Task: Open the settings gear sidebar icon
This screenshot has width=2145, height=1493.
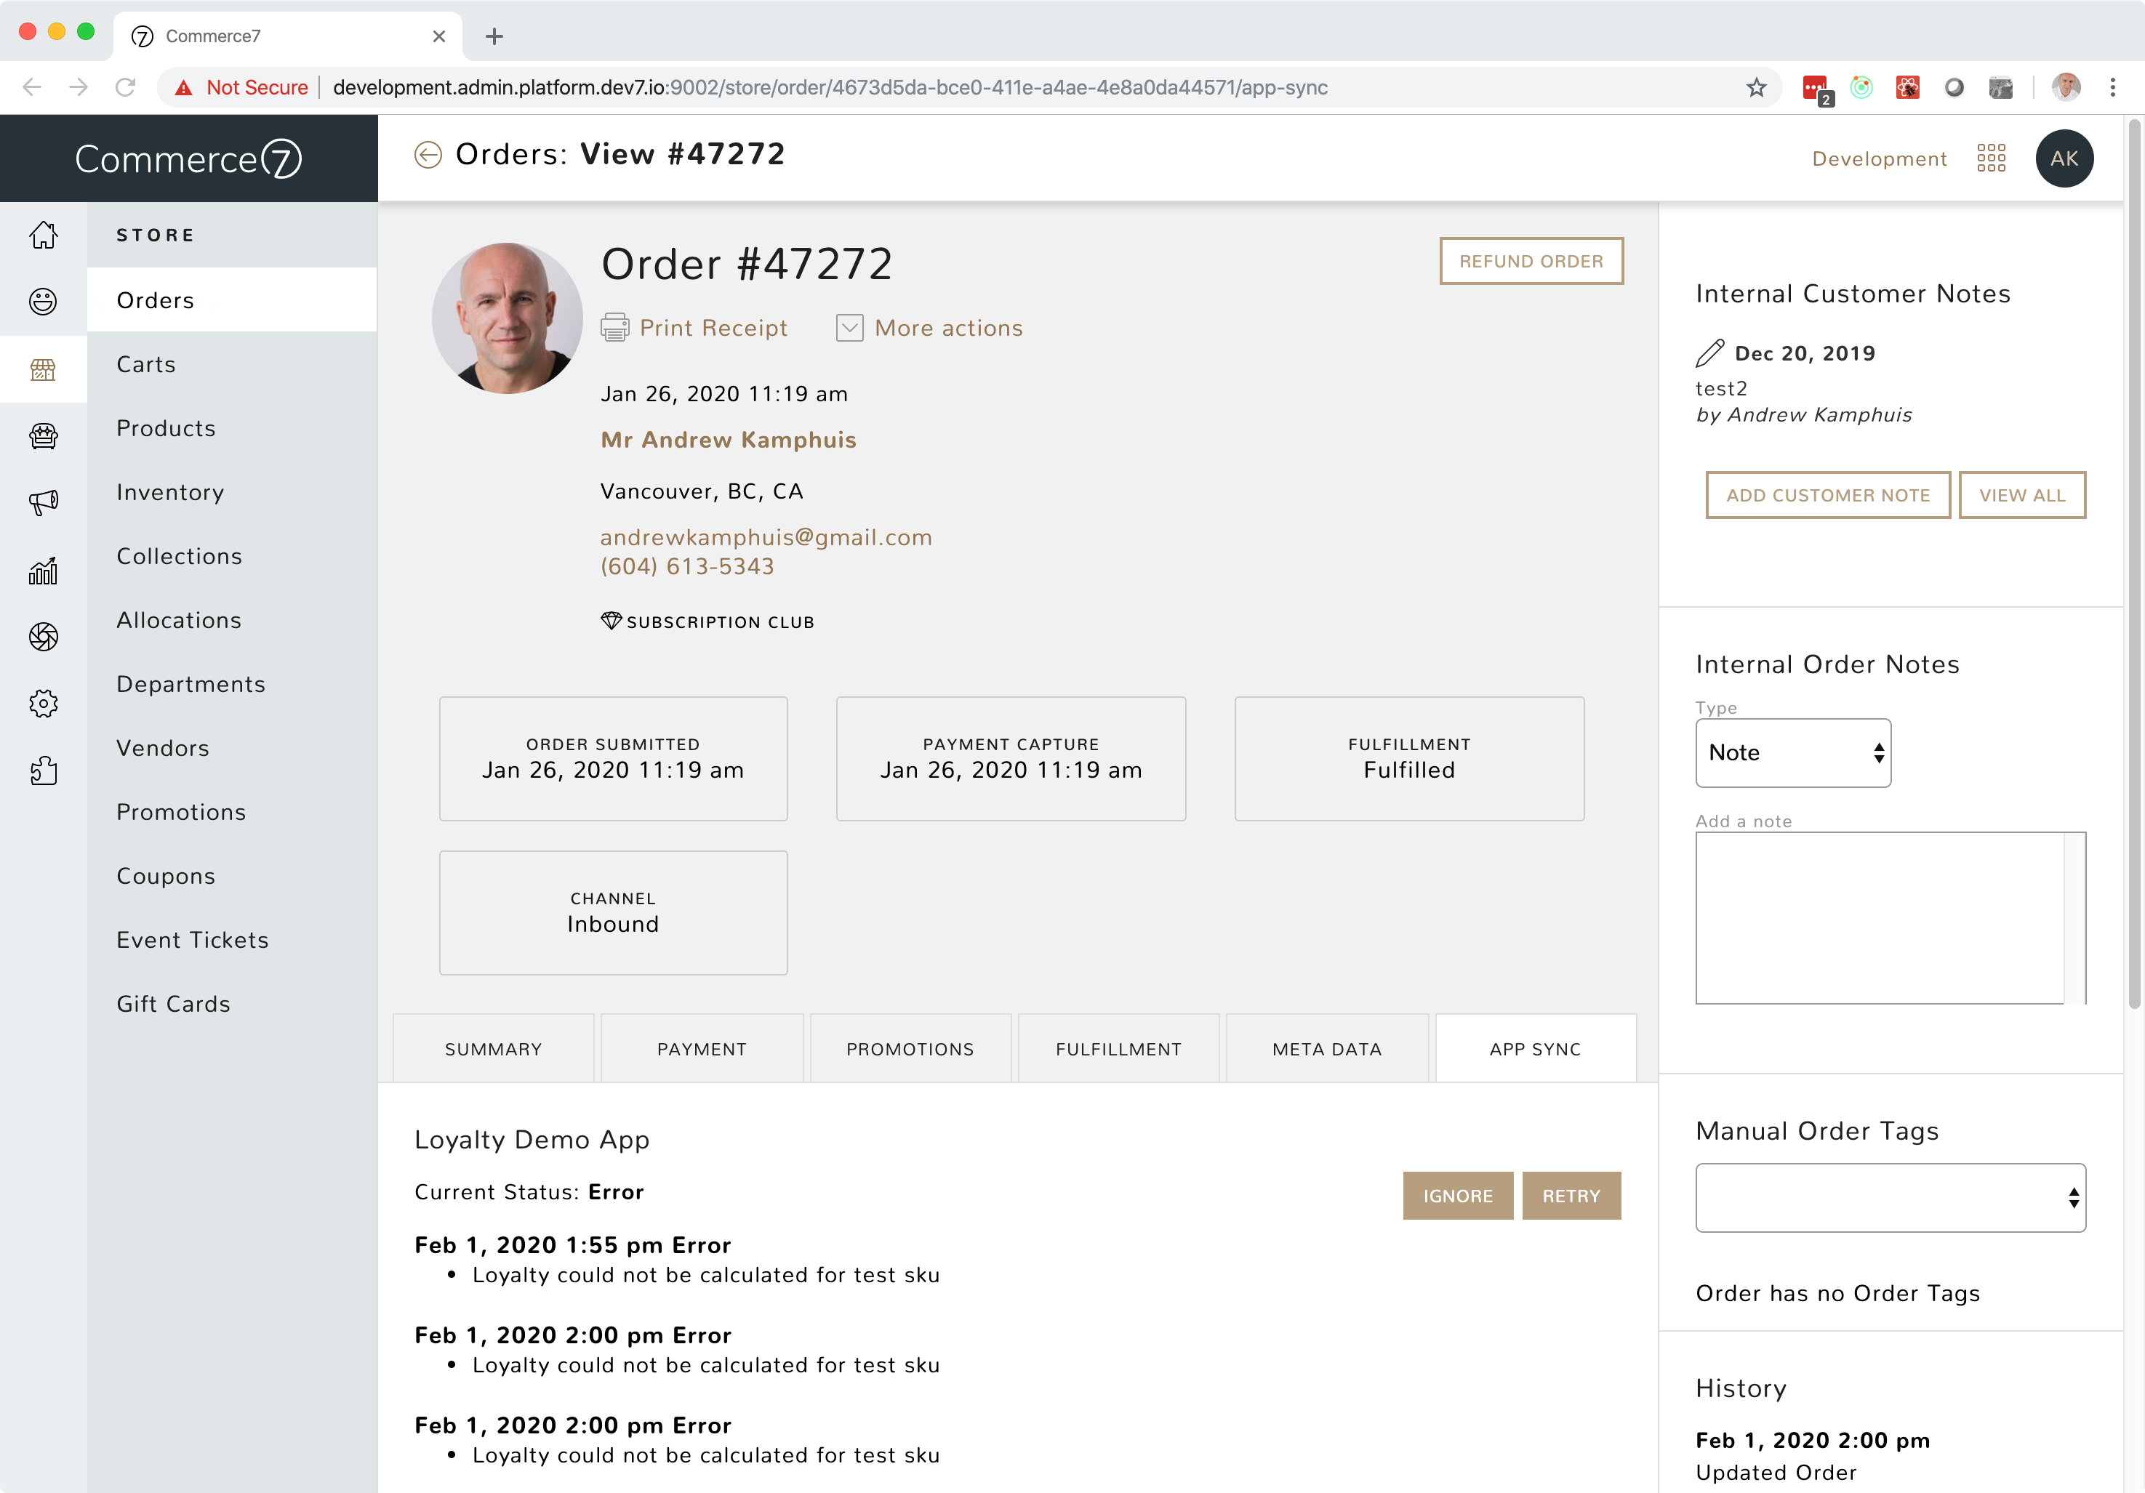Action: 43,704
